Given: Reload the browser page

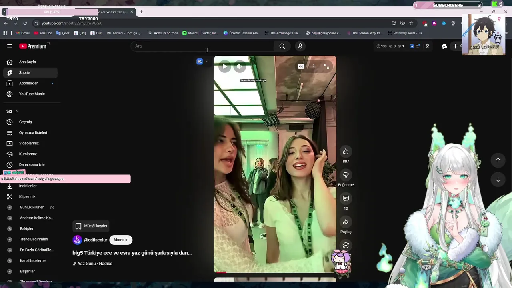Looking at the screenshot, I should pyautogui.click(x=25, y=23).
